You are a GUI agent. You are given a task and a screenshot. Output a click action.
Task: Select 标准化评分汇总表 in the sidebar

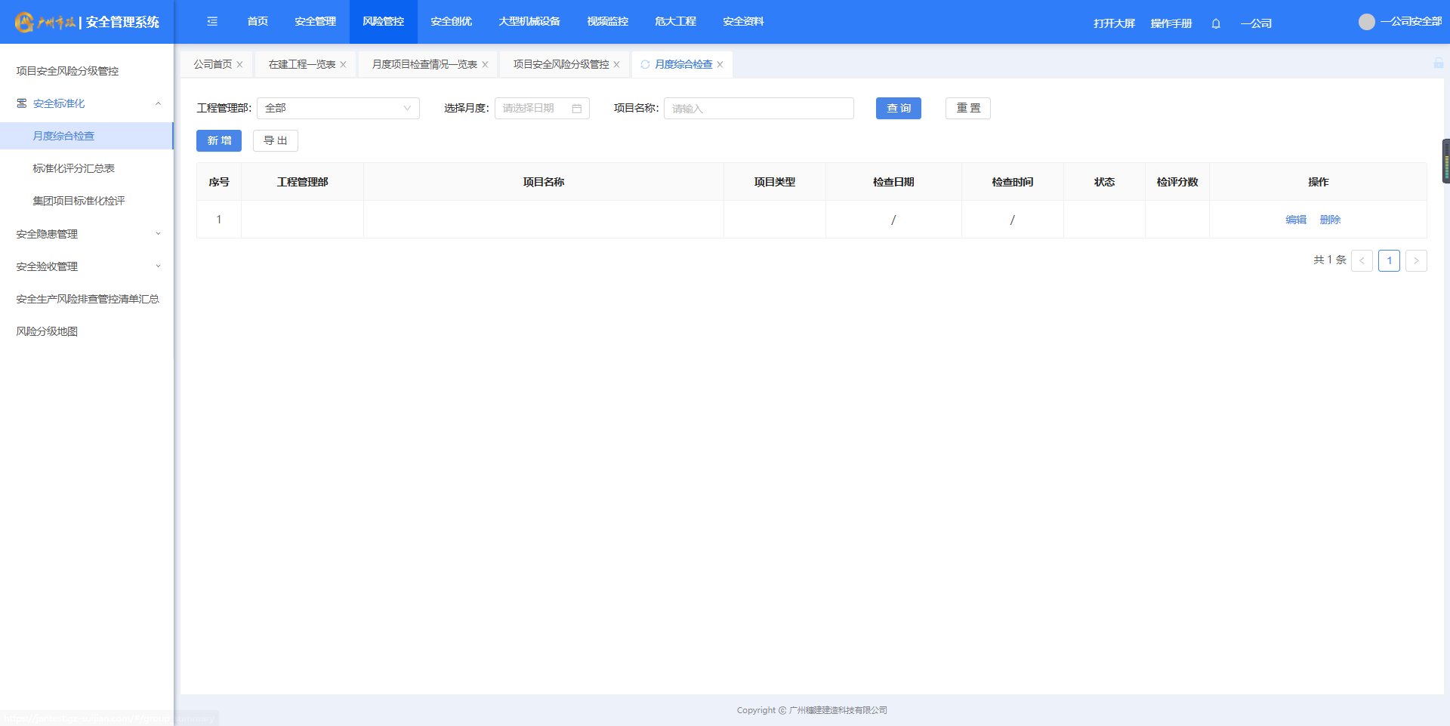[x=73, y=168]
